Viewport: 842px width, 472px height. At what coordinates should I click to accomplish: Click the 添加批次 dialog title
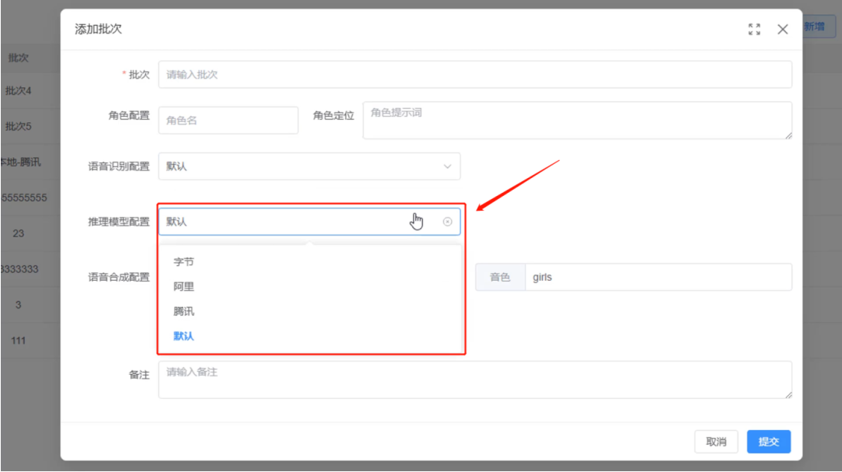coord(98,29)
